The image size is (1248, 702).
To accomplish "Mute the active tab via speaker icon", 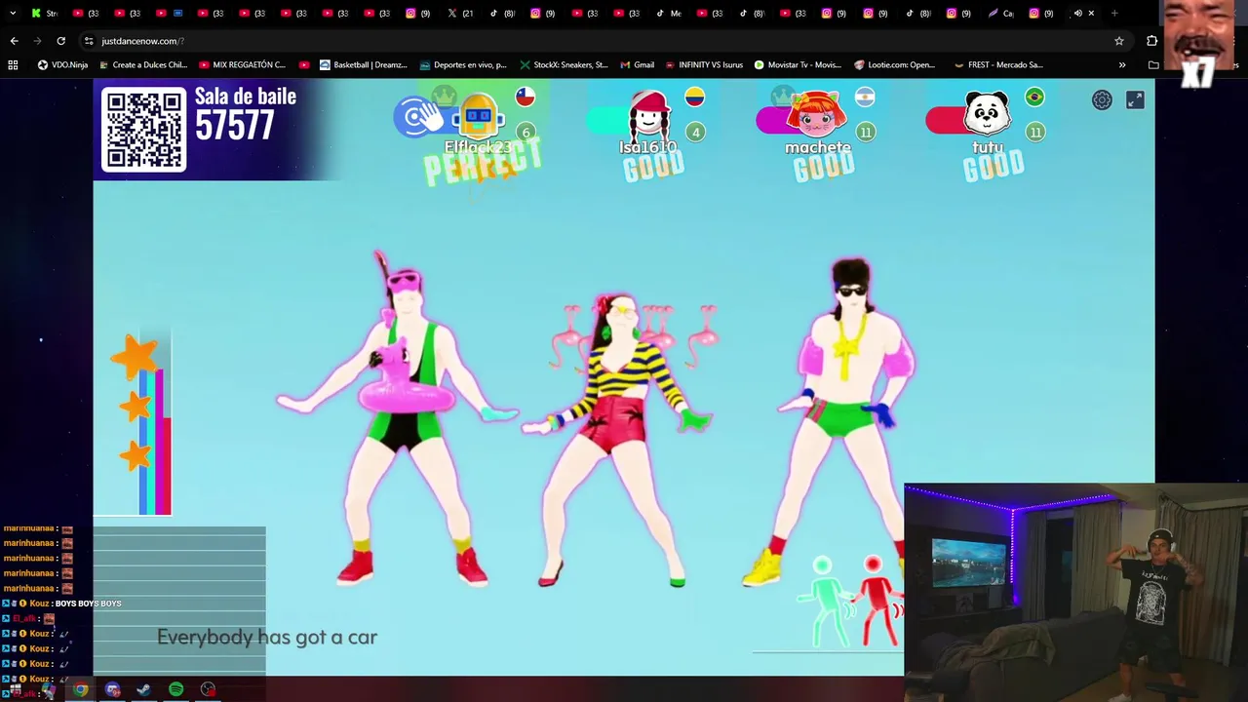I will coord(1077,14).
